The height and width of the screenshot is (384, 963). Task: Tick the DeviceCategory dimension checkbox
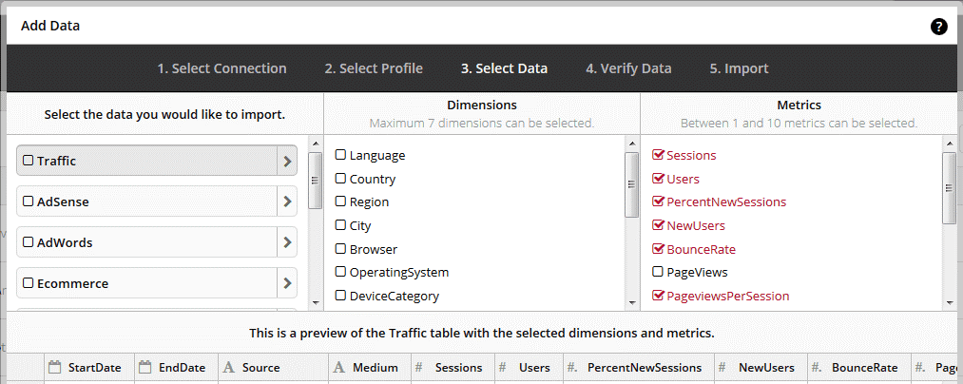[340, 295]
